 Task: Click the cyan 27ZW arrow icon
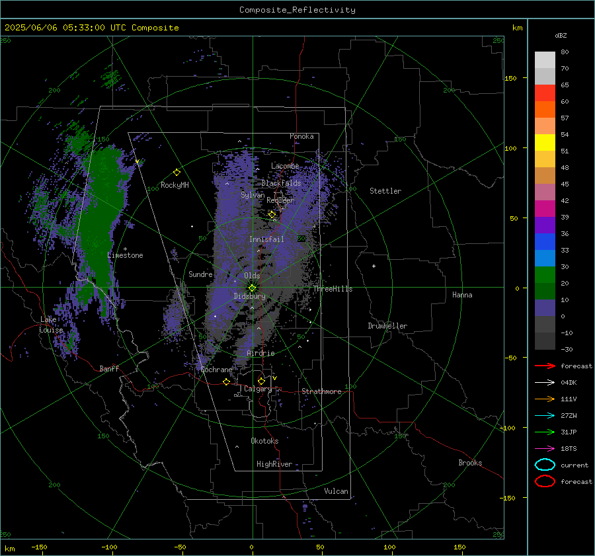(545, 416)
